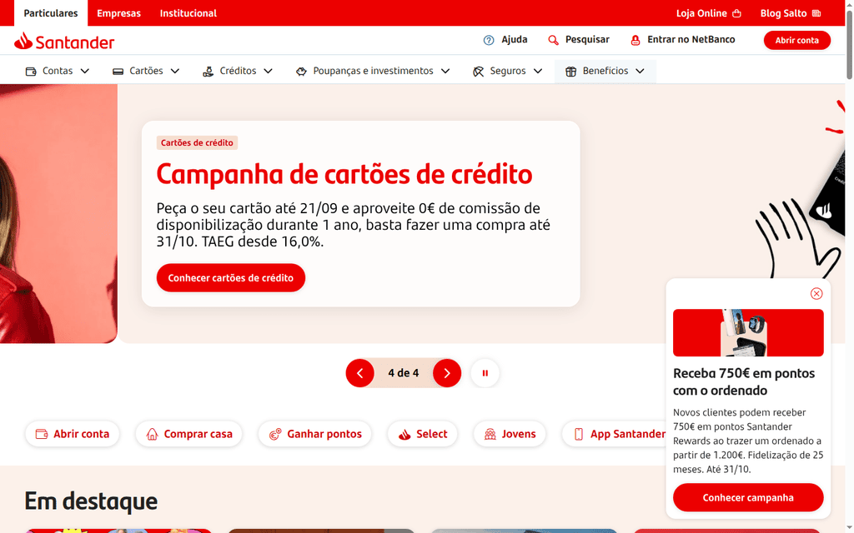This screenshot has width=854, height=533.
Task: Click the Poupanças piggy bank icon
Action: click(301, 72)
